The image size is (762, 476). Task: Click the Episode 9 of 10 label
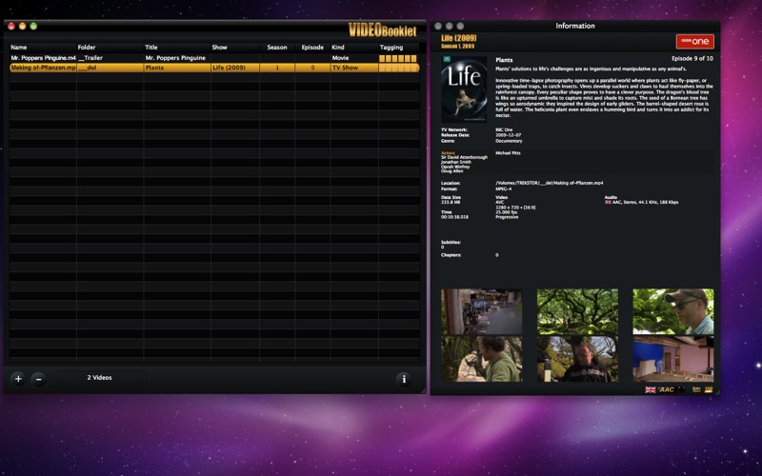point(692,58)
